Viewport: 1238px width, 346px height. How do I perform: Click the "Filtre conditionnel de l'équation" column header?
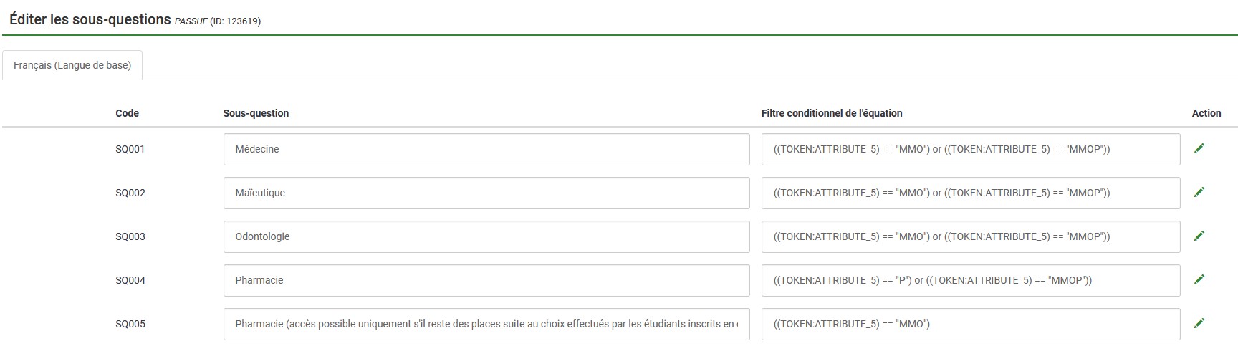coord(831,113)
